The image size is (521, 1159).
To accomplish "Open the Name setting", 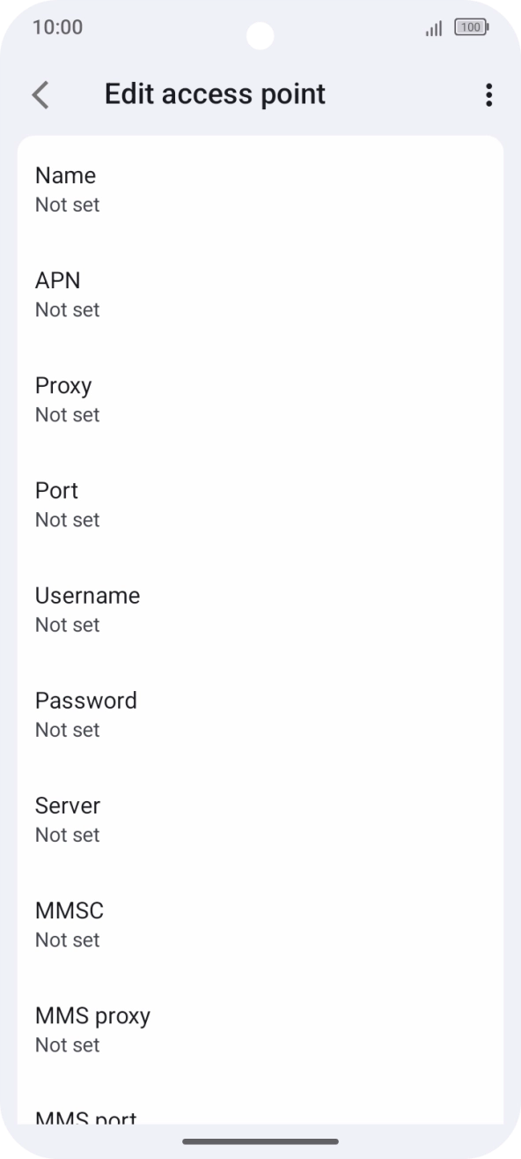I will pyautogui.click(x=260, y=189).
